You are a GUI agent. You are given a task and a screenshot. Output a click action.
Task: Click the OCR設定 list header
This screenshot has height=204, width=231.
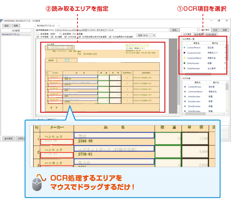coord(16,30)
